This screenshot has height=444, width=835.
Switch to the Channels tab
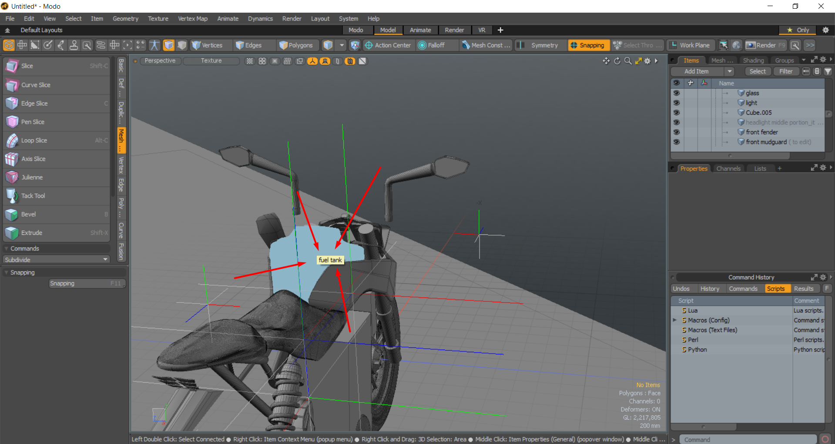tap(728, 169)
